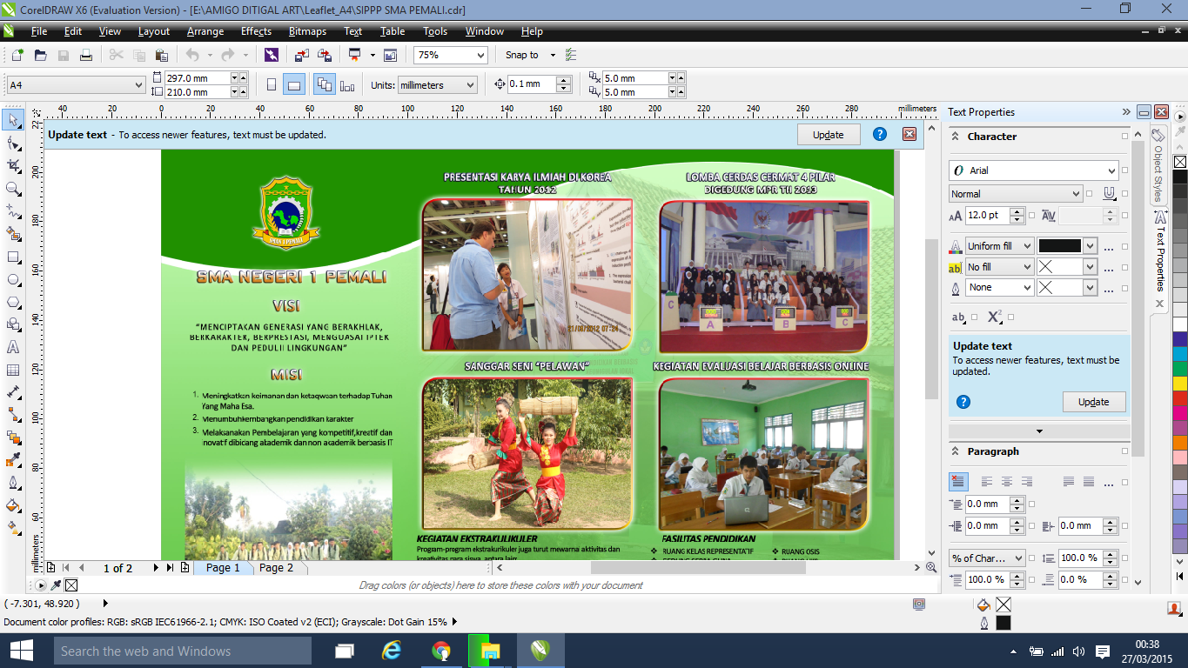Open the Arrange menu

pyautogui.click(x=205, y=31)
